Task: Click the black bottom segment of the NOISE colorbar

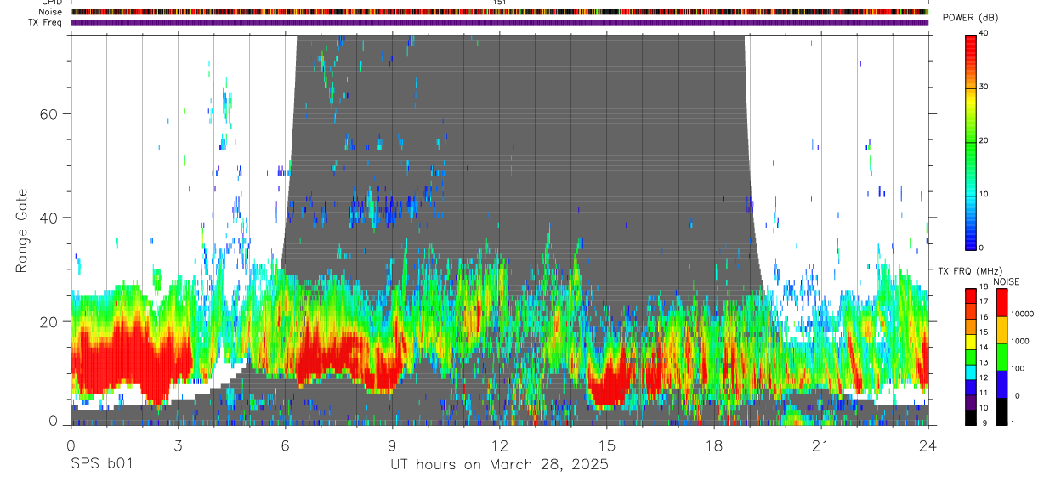Action: [1001, 411]
